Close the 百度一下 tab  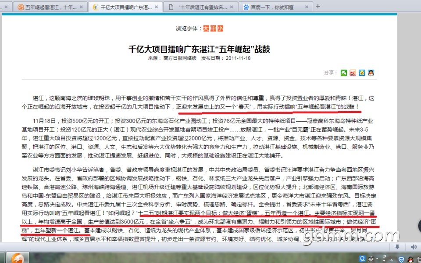[307, 7]
